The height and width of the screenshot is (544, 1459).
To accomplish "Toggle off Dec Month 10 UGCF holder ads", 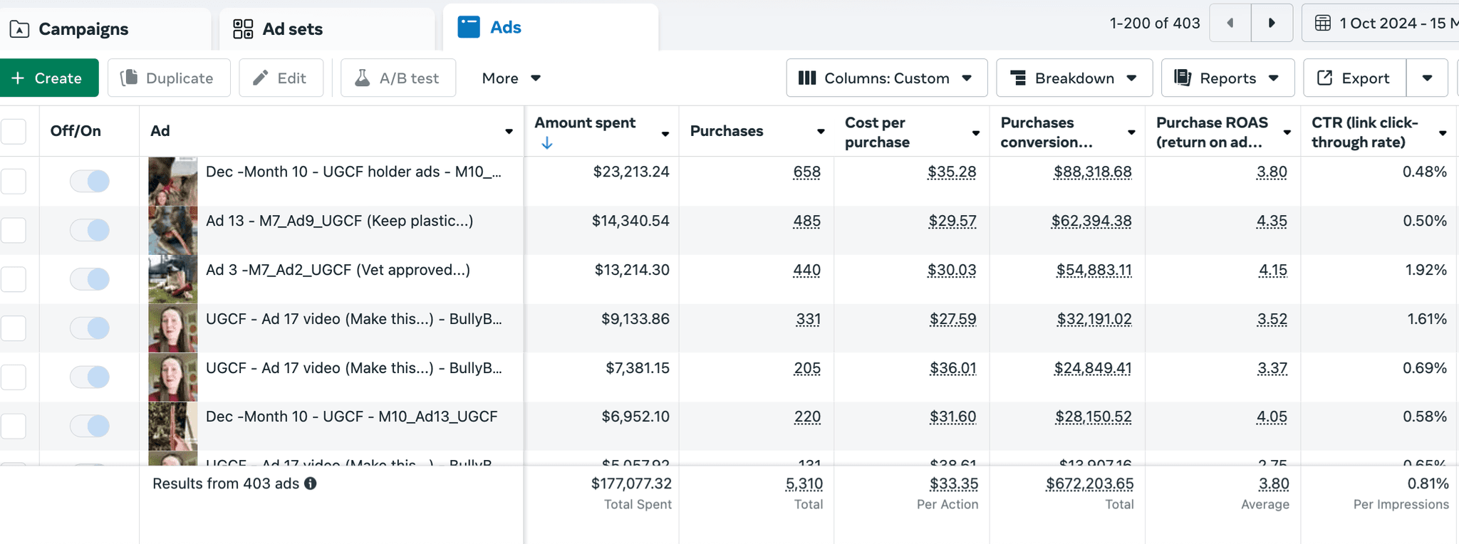I will tap(90, 181).
